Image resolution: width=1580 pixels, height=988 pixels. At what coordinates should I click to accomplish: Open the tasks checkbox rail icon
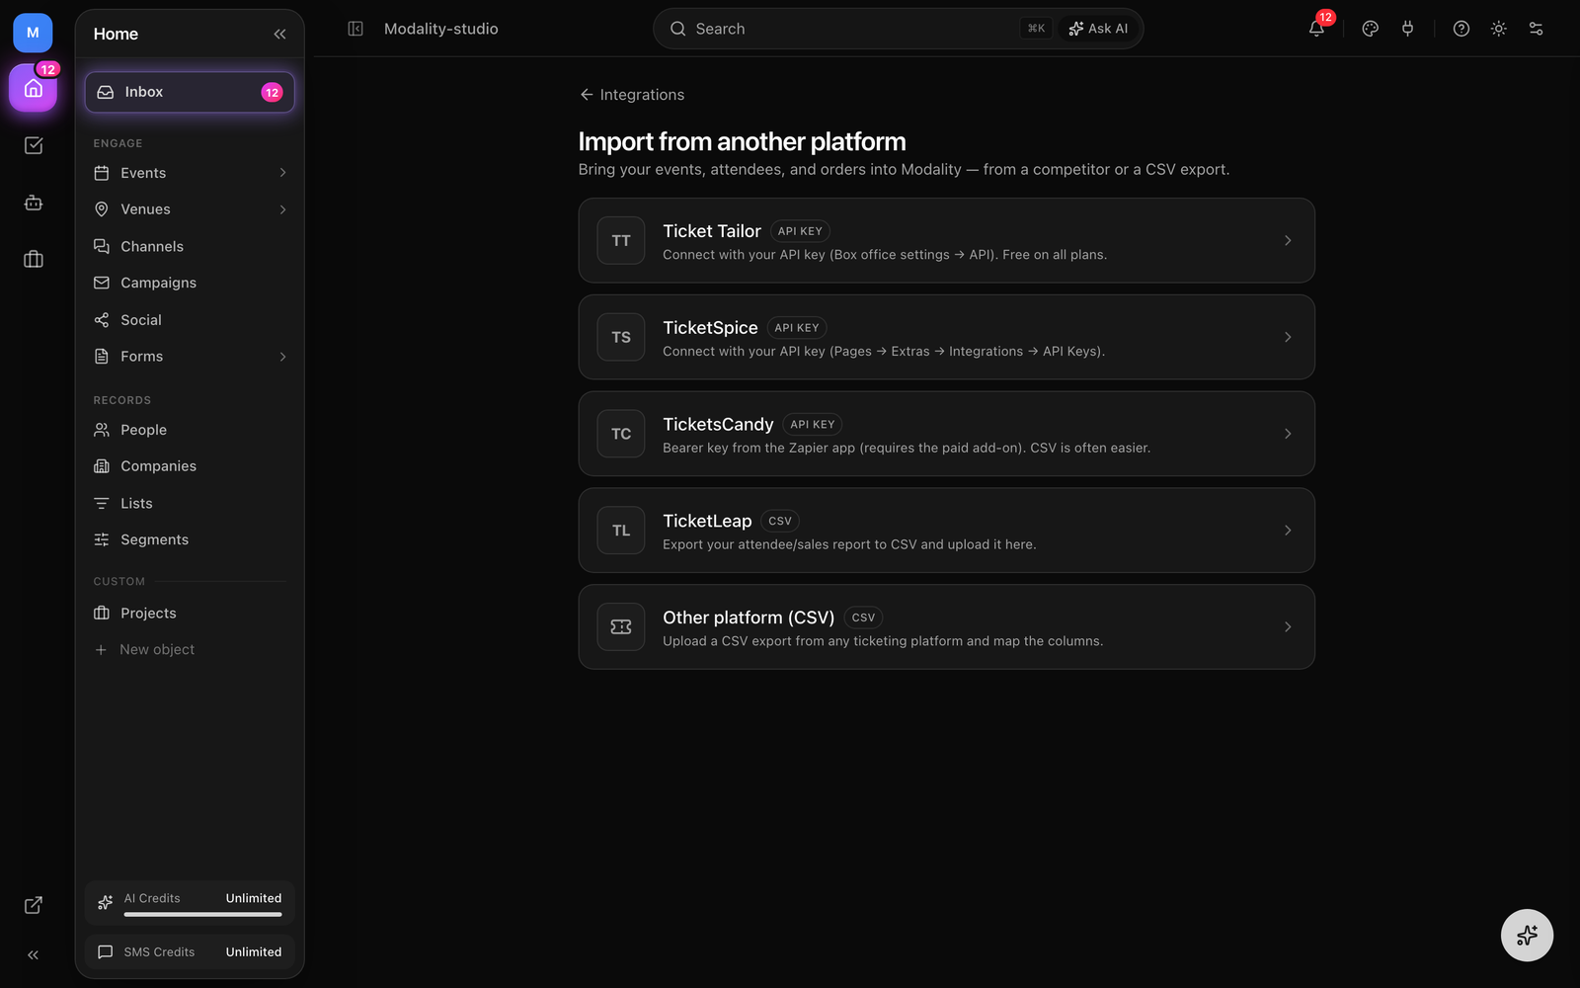click(x=33, y=146)
